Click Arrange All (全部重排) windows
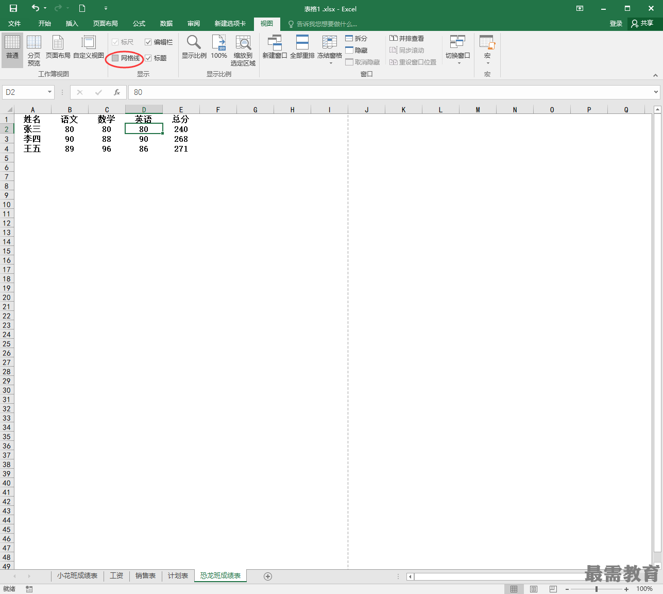 (302, 47)
